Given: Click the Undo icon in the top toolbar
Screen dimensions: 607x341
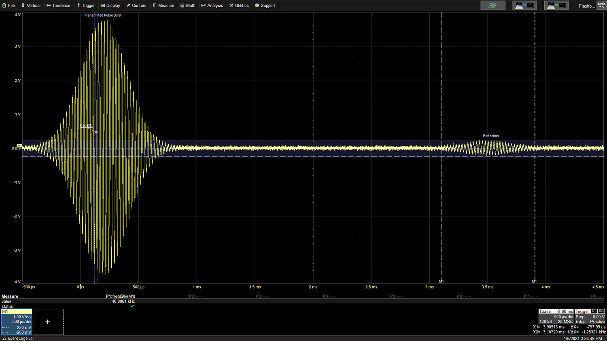Looking at the screenshot, I should coord(601,5).
